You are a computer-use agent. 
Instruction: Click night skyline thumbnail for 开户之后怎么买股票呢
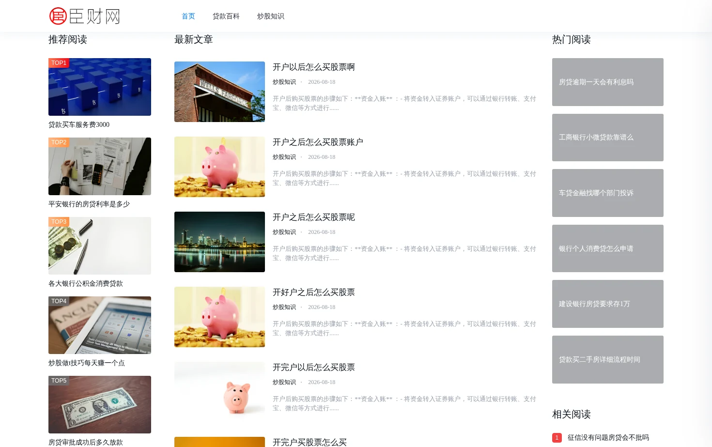(x=219, y=242)
